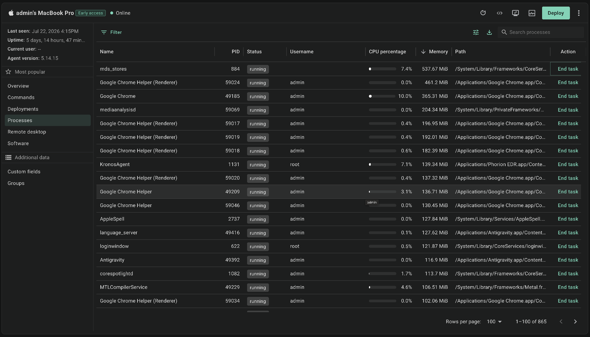This screenshot has width=590, height=337.
Task: End task for Google Chrome PID 49185
Action: tap(568, 96)
